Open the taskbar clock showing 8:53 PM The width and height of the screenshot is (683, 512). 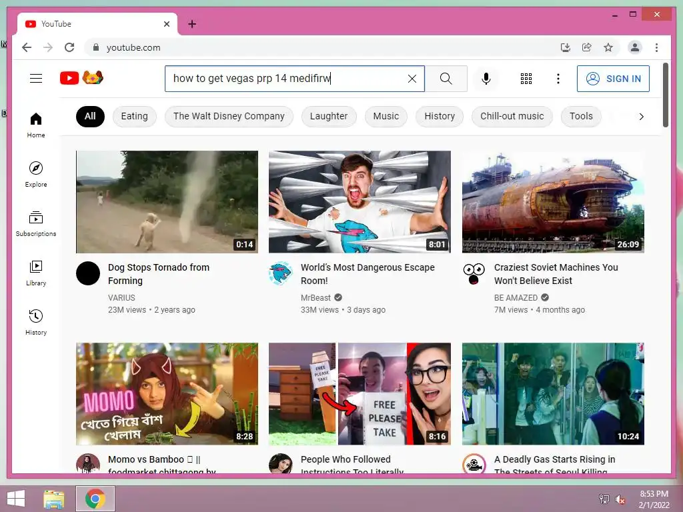[654, 499]
